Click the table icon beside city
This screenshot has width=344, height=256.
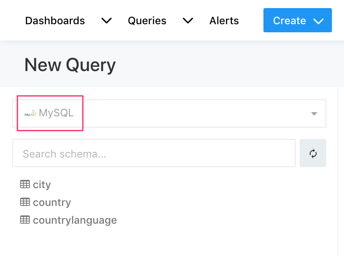tap(25, 184)
